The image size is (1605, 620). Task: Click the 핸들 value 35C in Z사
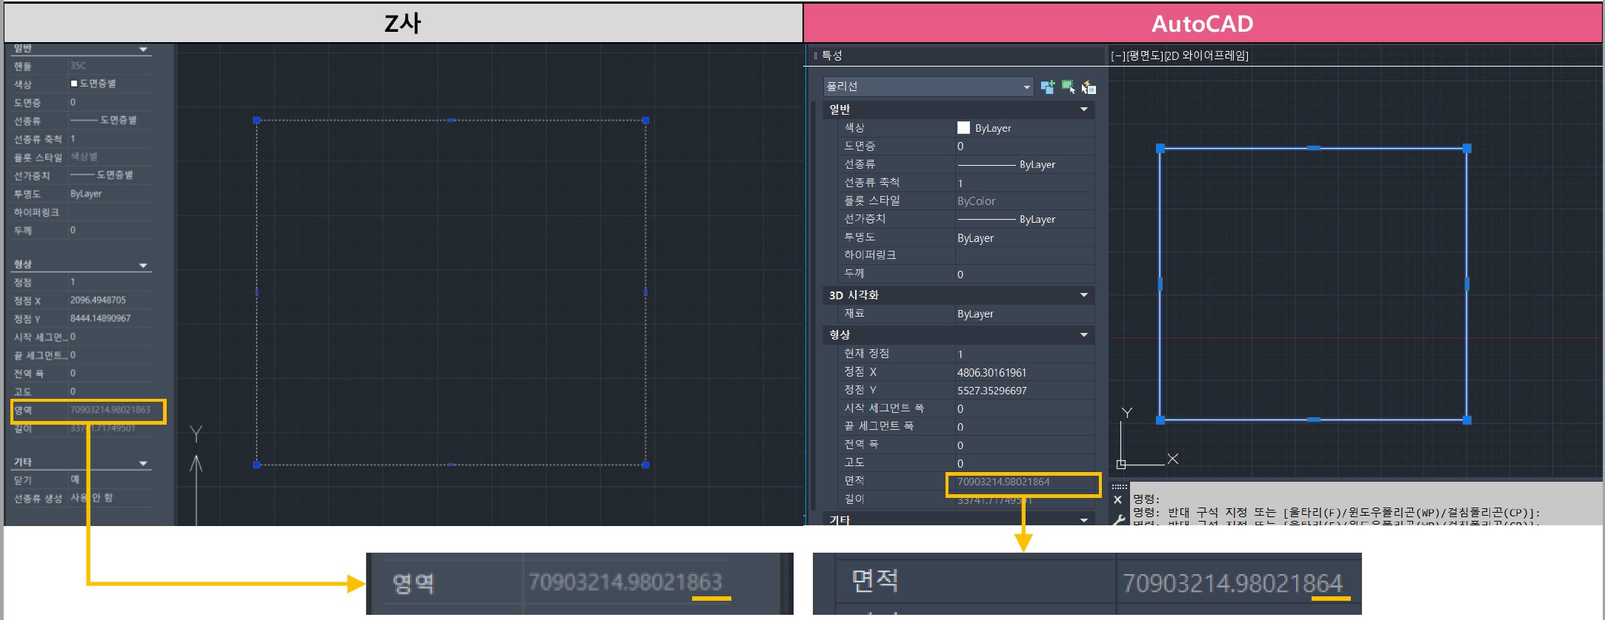pyautogui.click(x=78, y=66)
